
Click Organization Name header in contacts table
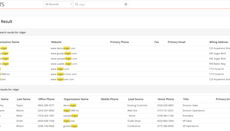click(76, 99)
